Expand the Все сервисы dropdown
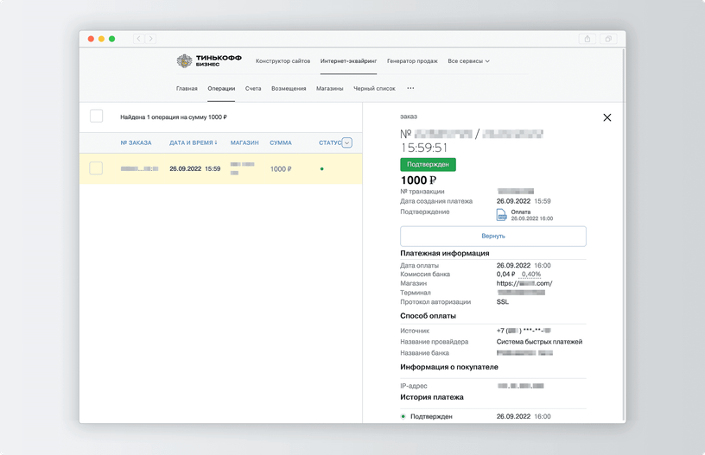705x455 pixels. coord(468,61)
